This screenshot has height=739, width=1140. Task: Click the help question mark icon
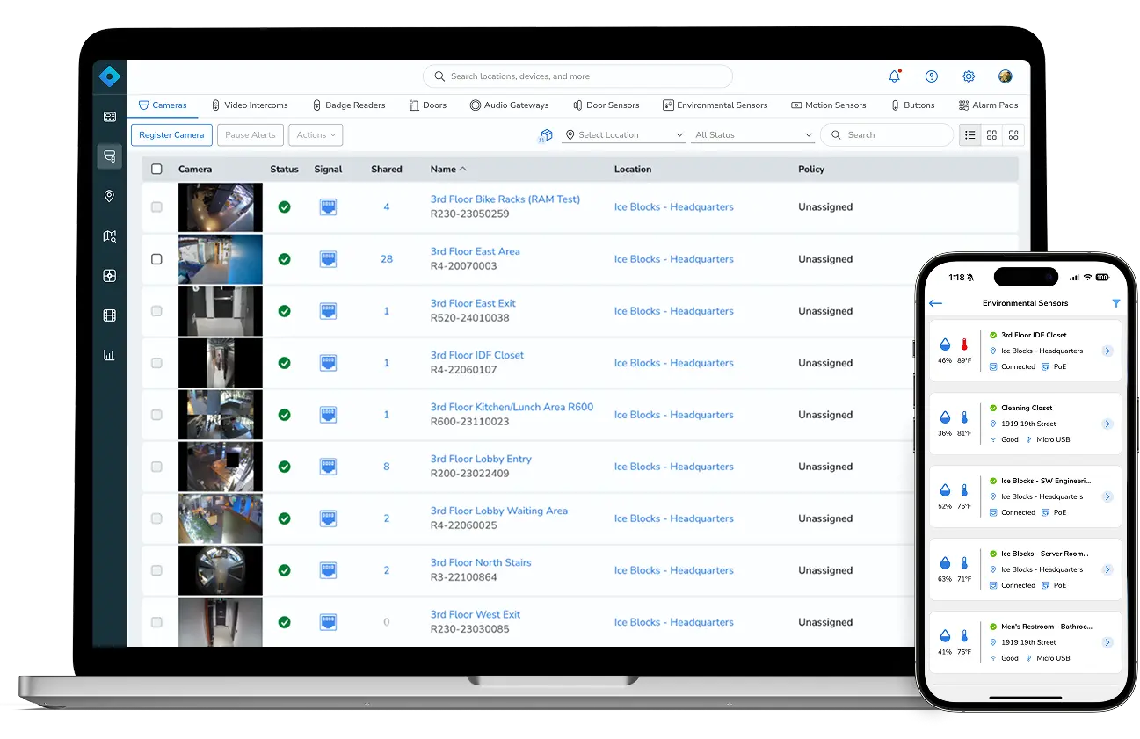pos(932,76)
